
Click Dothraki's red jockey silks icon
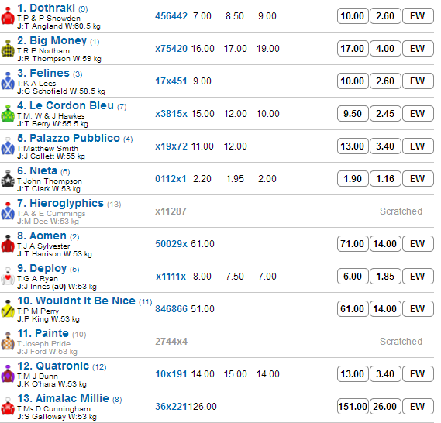(x=8, y=16)
